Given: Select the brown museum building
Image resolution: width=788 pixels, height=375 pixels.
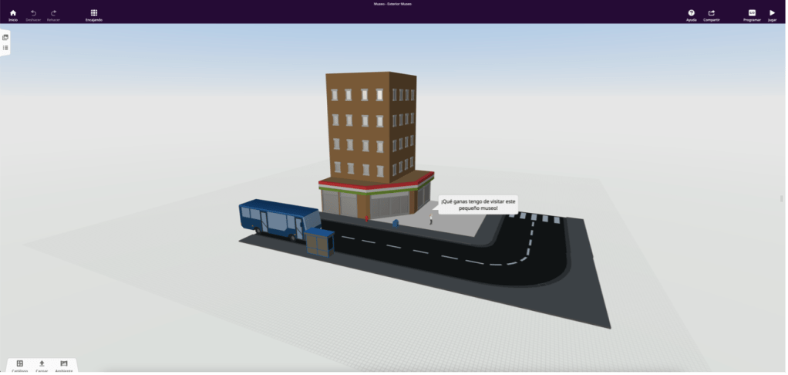Looking at the screenshot, I should click(370, 123).
